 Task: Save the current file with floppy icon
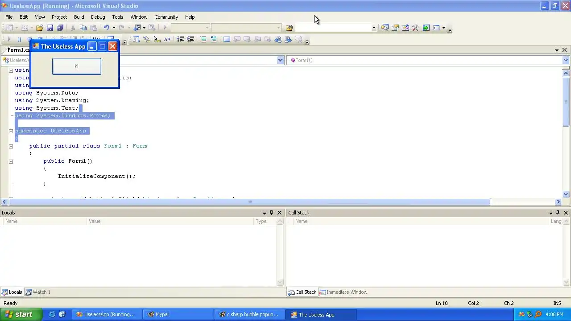click(50, 28)
